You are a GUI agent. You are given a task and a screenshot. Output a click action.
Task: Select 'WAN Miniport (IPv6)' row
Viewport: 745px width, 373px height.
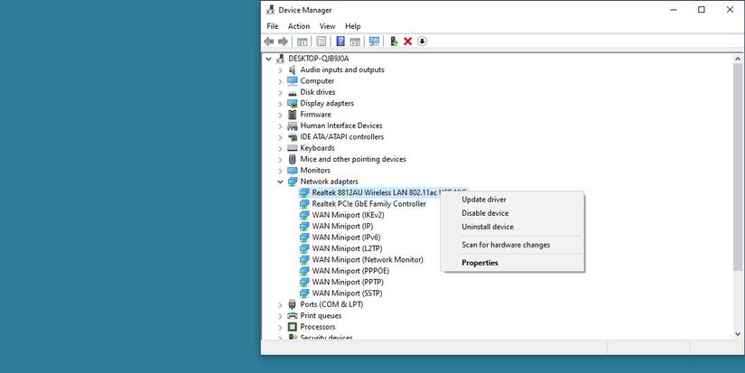point(346,238)
